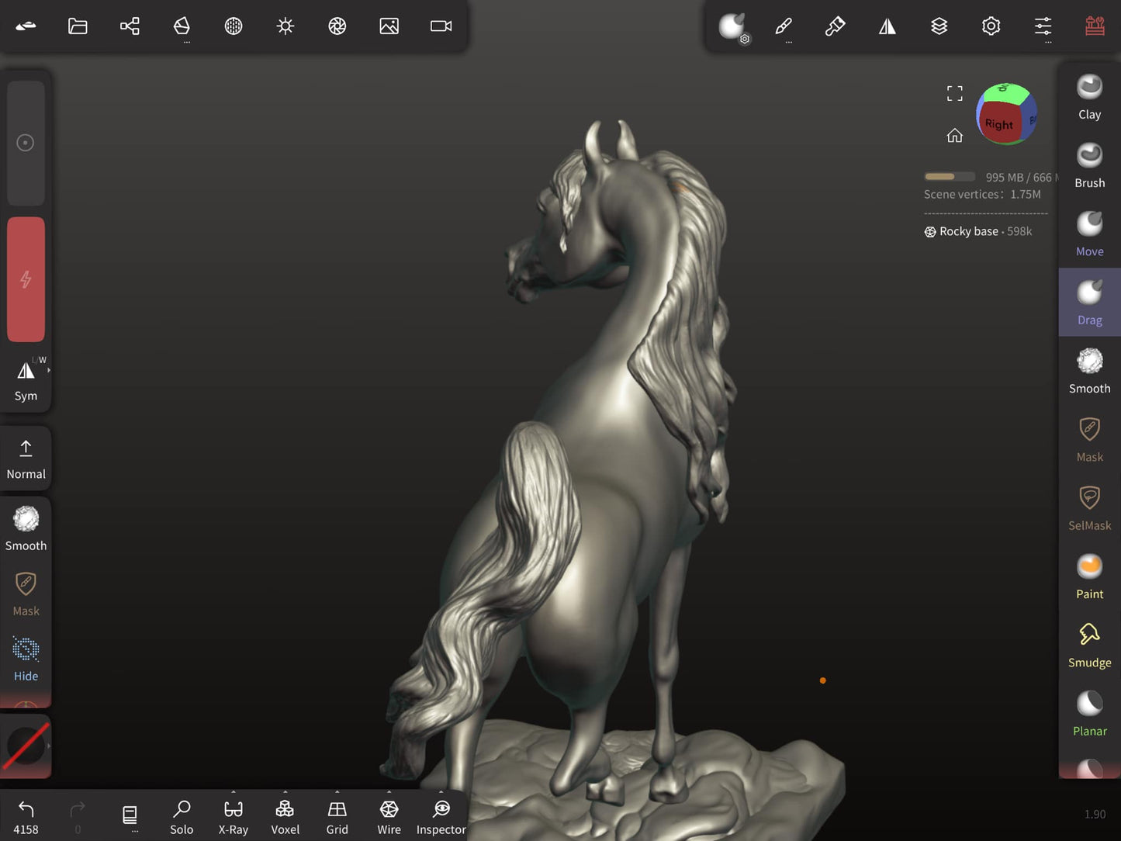Viewport: 1121px width, 841px height.
Task: Open the Files folder menu
Action: click(x=78, y=26)
